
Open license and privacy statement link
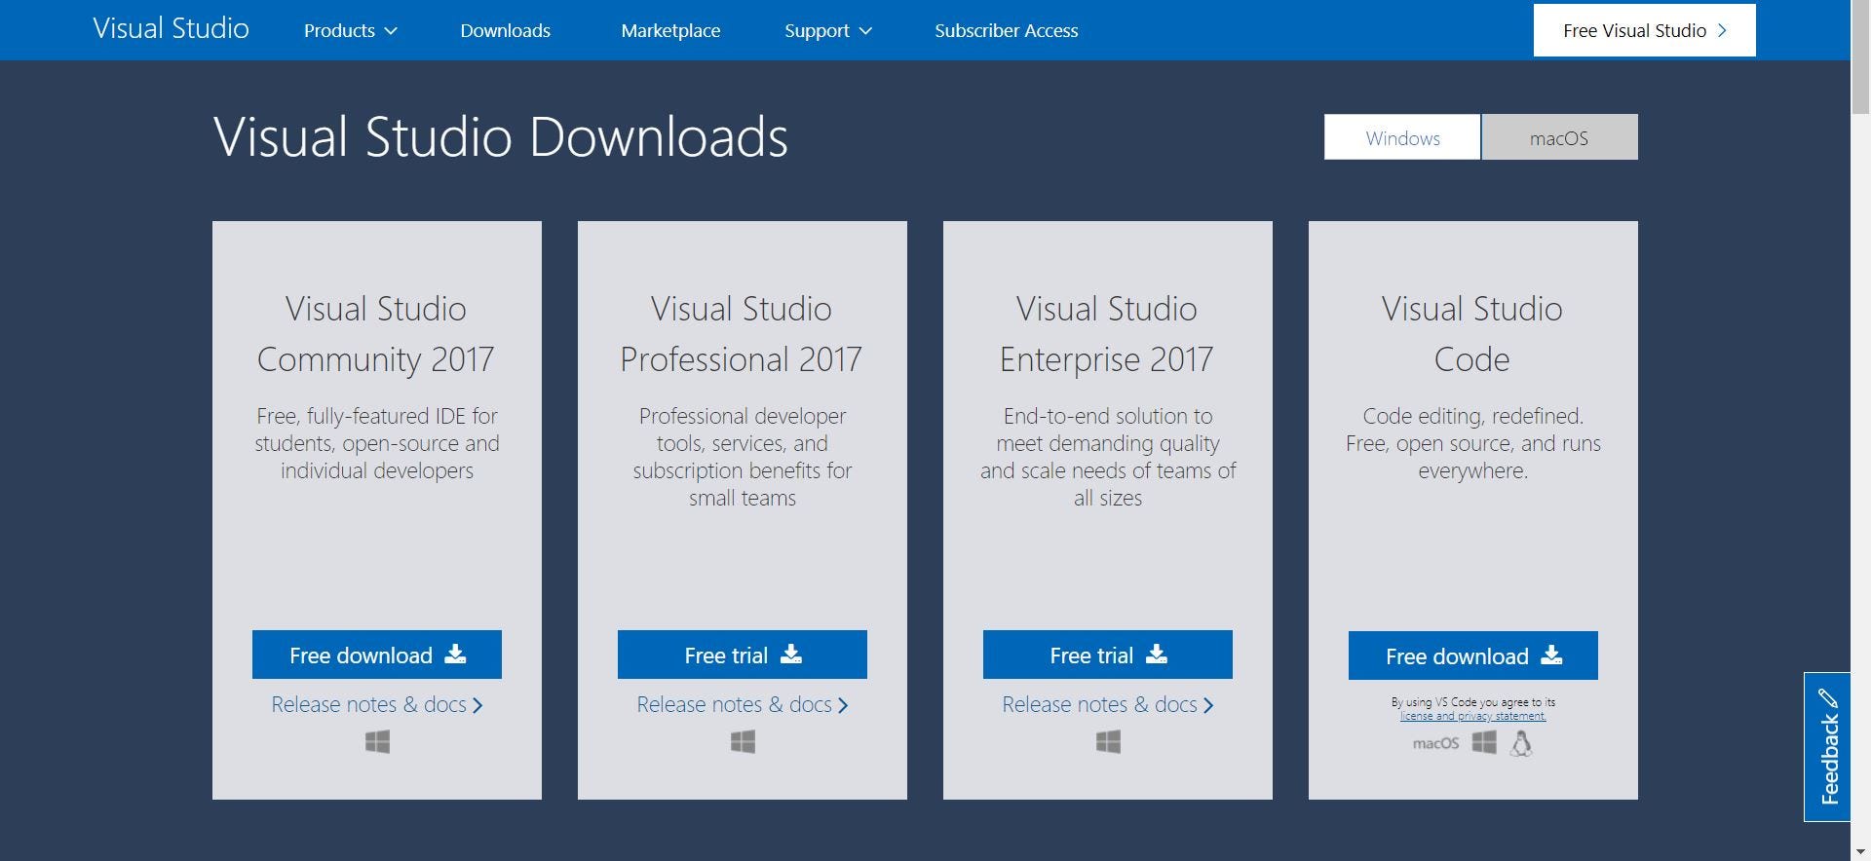(1472, 716)
